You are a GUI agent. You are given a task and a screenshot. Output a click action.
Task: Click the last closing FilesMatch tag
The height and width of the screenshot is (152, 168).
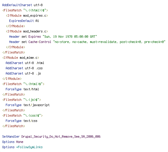pyautogui.click(x=14, y=126)
